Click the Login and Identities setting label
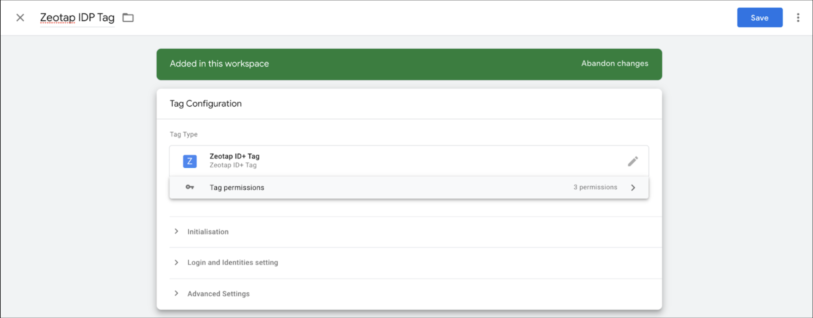813x318 pixels. [233, 263]
